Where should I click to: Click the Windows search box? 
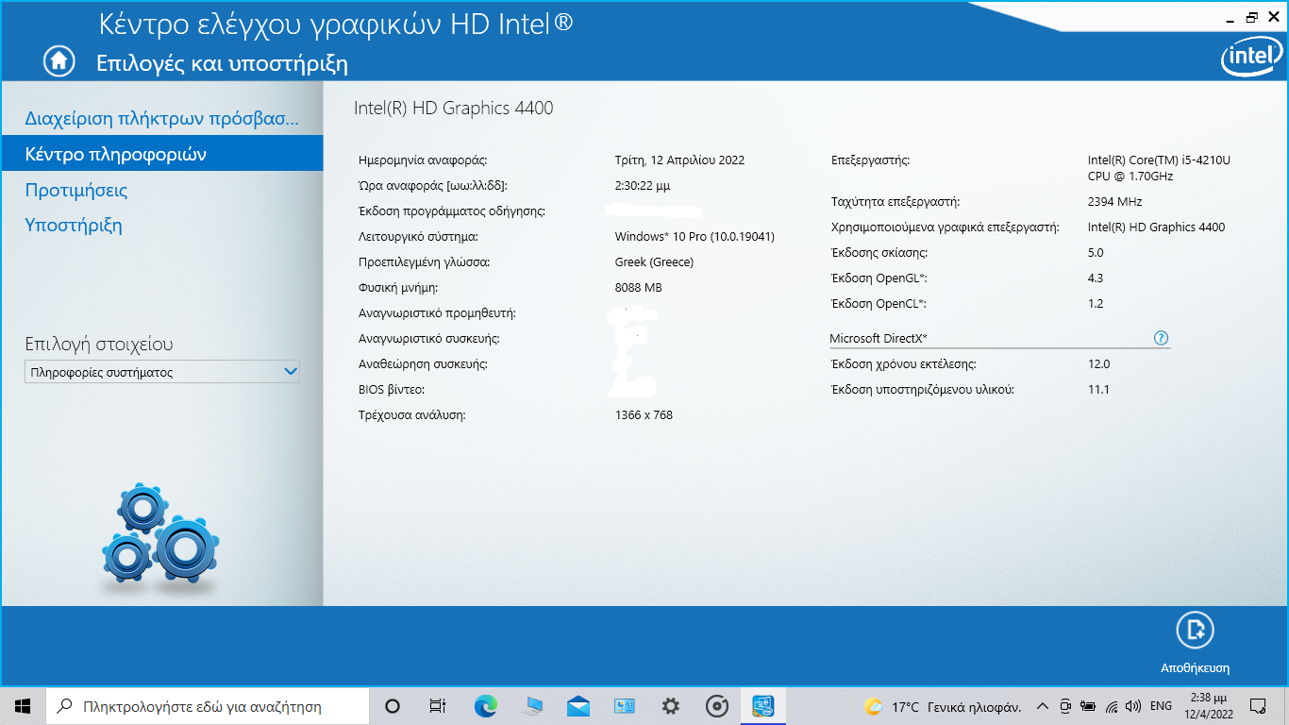(x=208, y=706)
